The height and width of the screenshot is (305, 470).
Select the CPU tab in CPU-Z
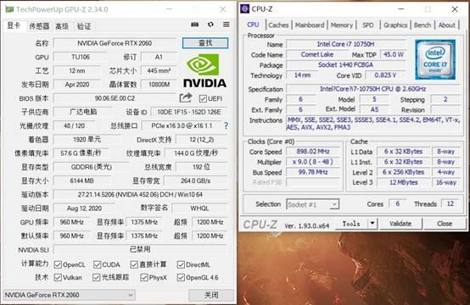254,25
